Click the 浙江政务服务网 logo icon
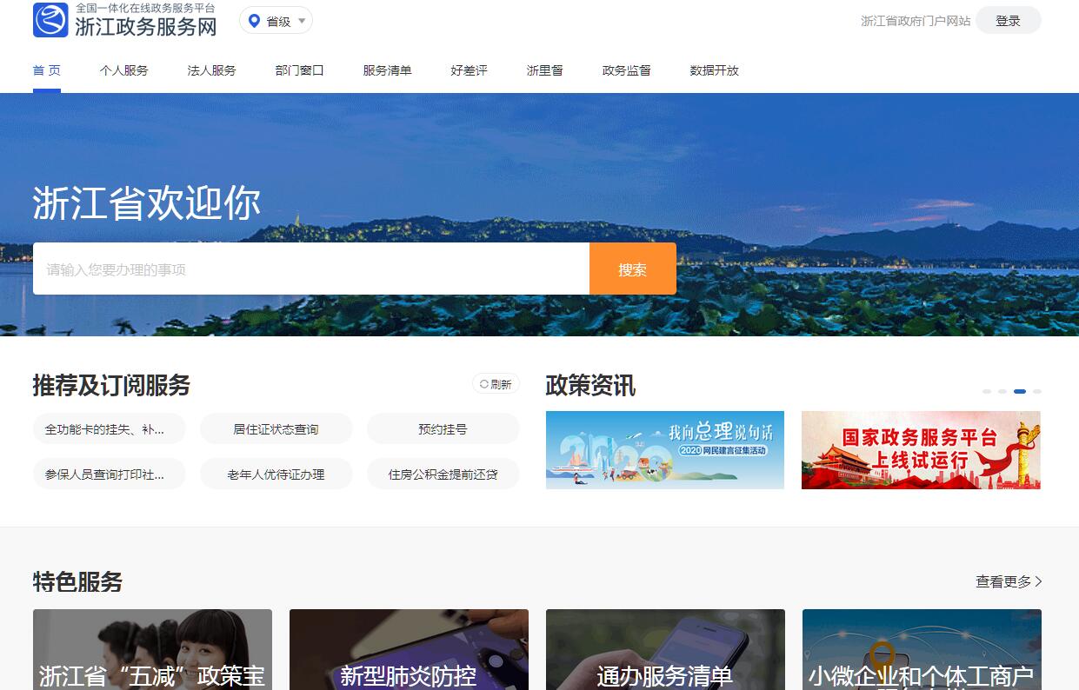Screen dimensions: 1079x690 point(50,20)
